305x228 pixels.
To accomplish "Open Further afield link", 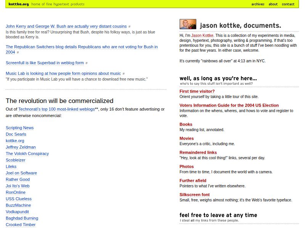I will click(x=193, y=180).
